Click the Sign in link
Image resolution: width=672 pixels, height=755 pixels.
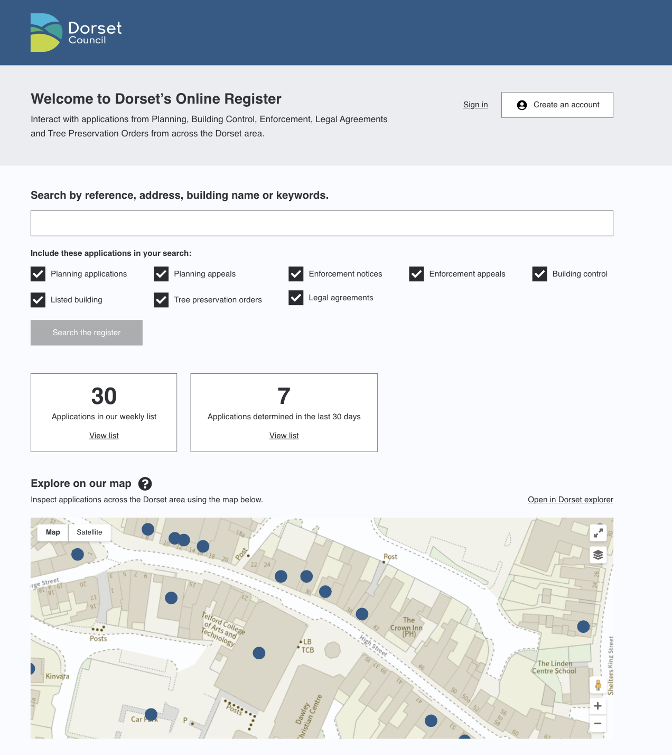[x=475, y=105]
